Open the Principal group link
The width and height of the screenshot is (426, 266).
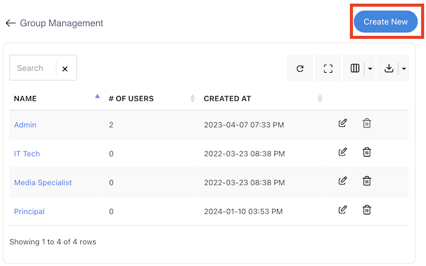tap(29, 211)
